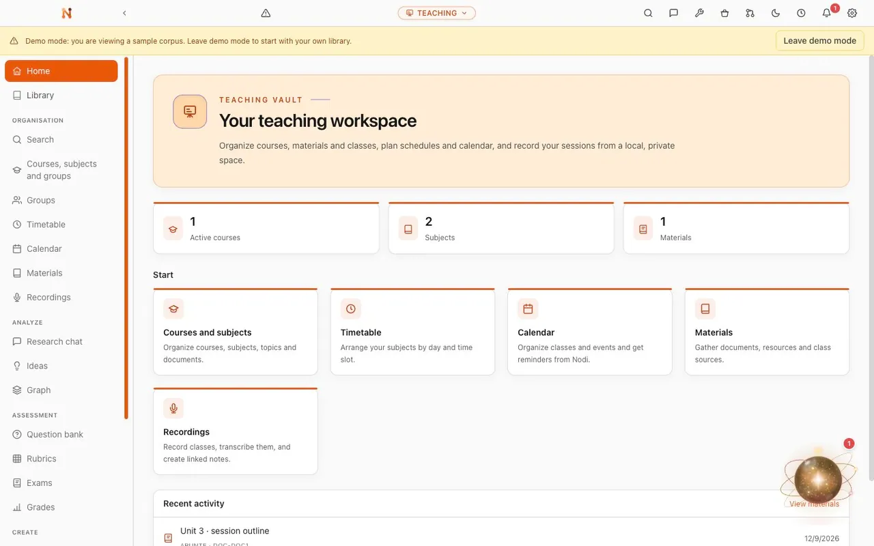
Task: Click Leave demo mode button
Action: pos(819,41)
